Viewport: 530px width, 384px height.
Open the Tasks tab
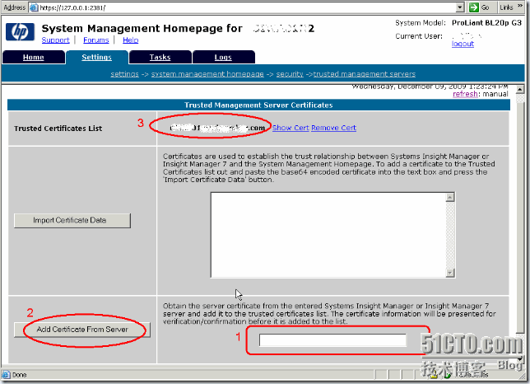click(x=160, y=57)
